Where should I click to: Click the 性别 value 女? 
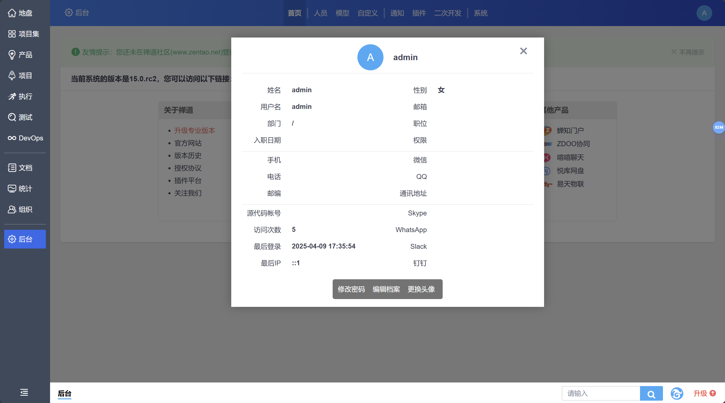point(441,90)
